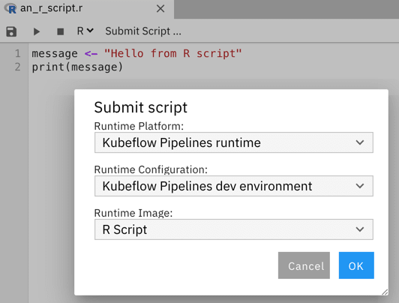
Task: Click the chevron beside Kubeflow Pipelines dev environment
Action: pos(360,186)
